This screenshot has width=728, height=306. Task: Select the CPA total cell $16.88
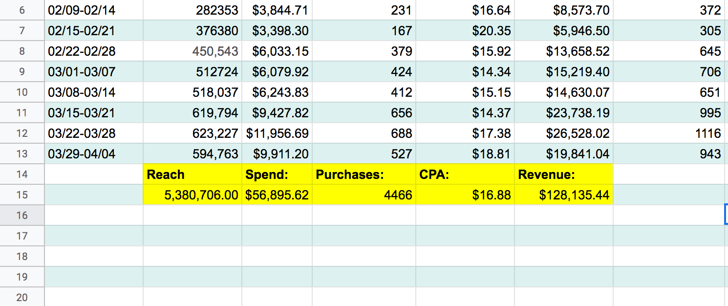[x=465, y=196]
